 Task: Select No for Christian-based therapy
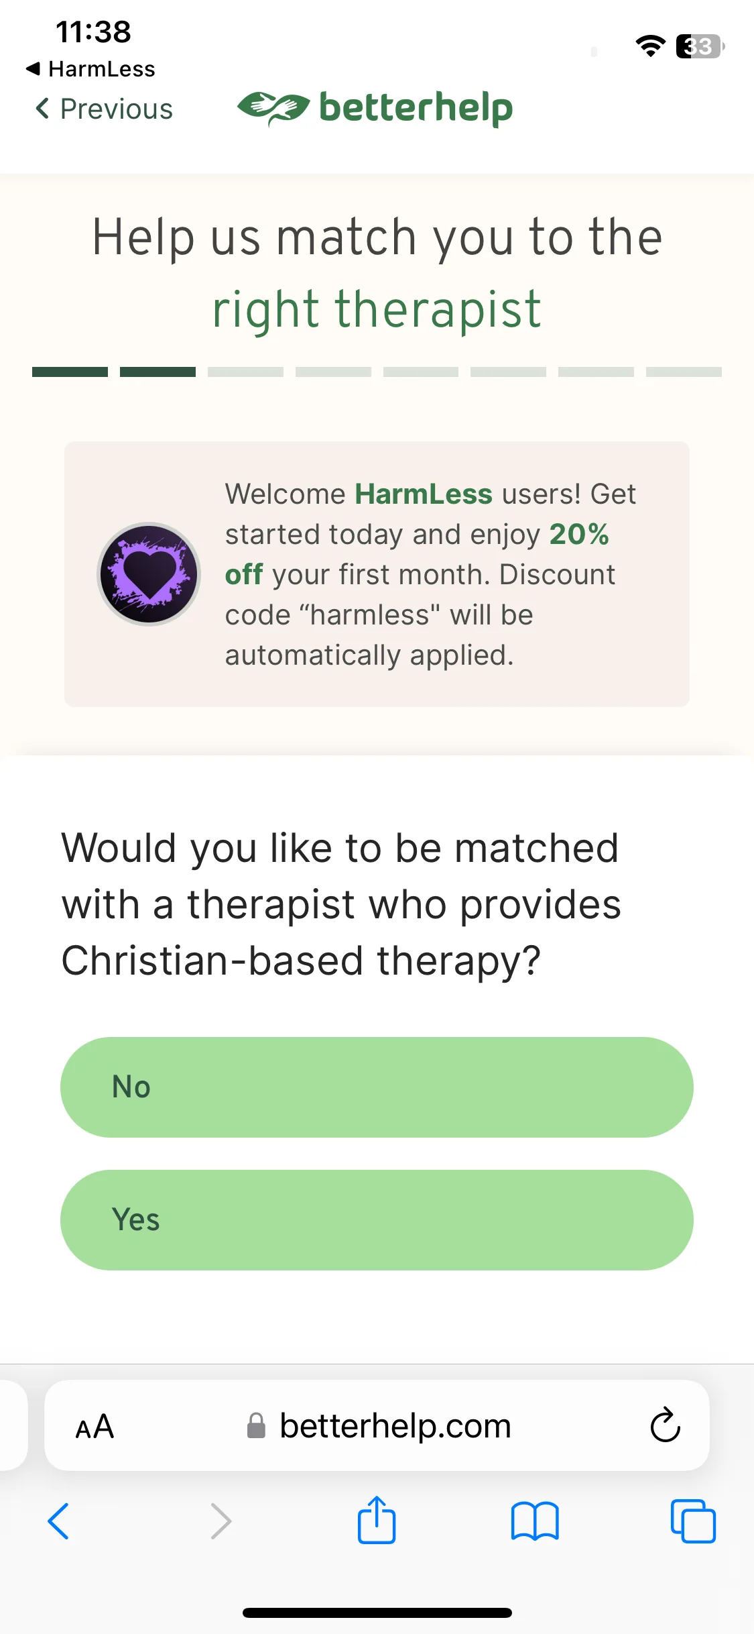click(x=377, y=1087)
